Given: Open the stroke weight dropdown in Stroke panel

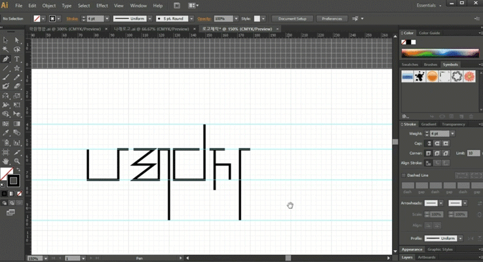Looking at the screenshot, I should [452, 134].
